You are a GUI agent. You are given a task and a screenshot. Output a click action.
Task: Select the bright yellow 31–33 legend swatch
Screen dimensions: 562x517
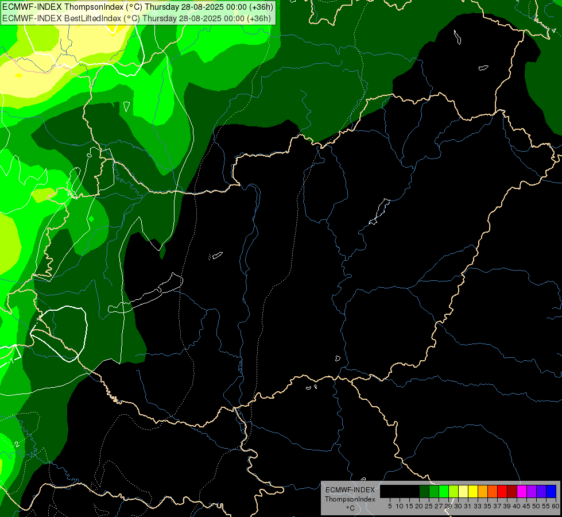pos(473,492)
